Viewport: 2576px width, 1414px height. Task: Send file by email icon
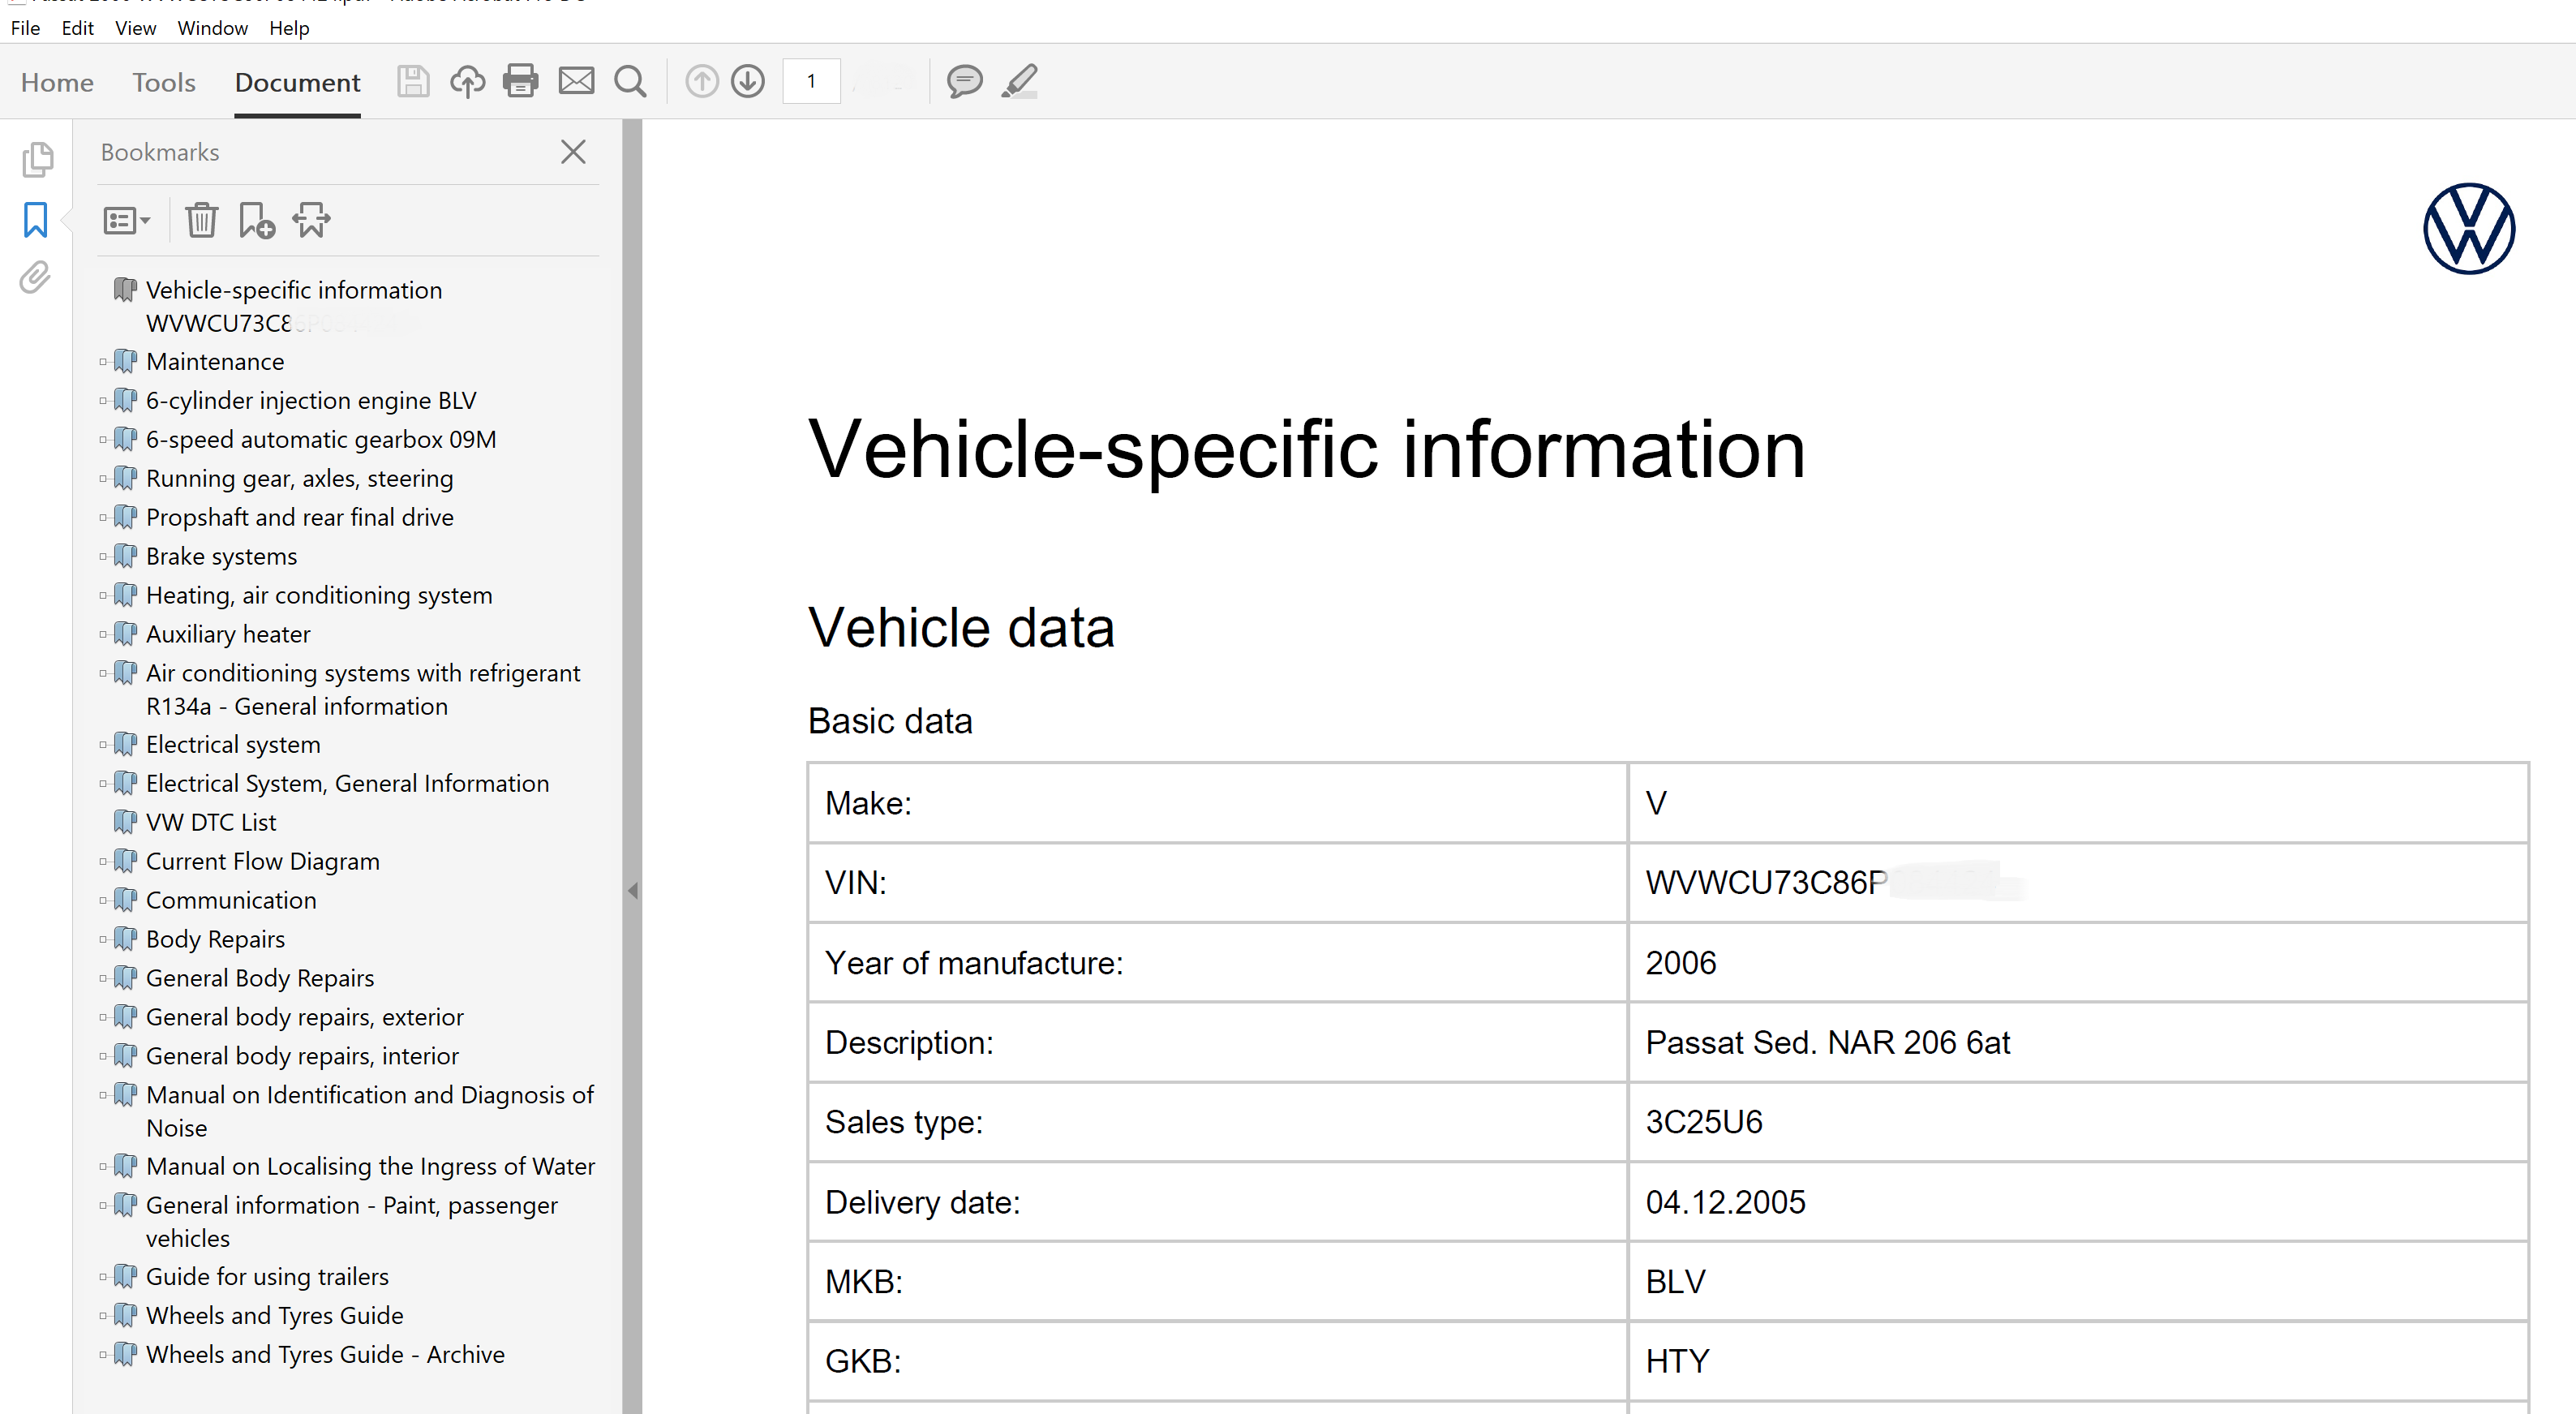(576, 81)
